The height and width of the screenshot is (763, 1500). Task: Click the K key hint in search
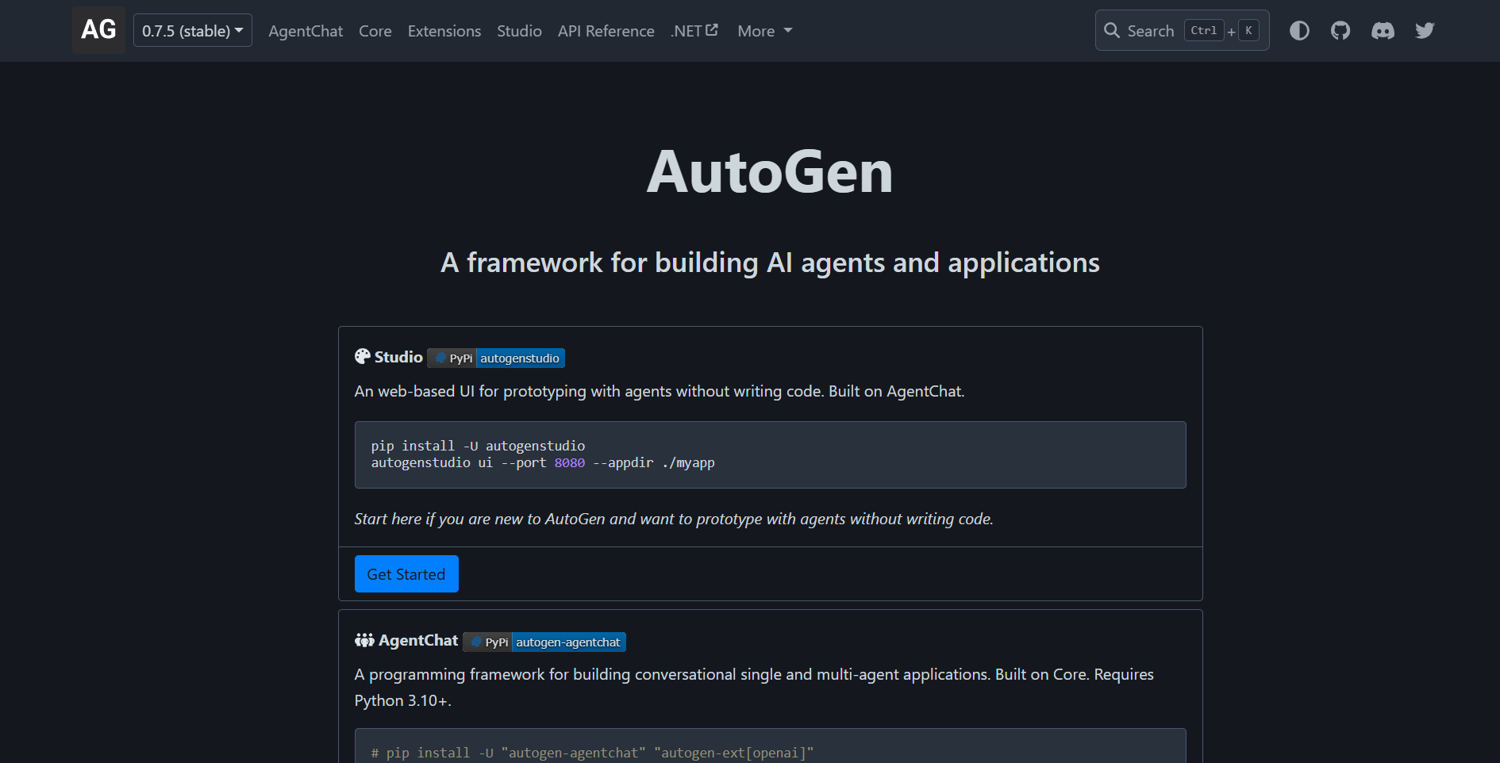coord(1248,30)
